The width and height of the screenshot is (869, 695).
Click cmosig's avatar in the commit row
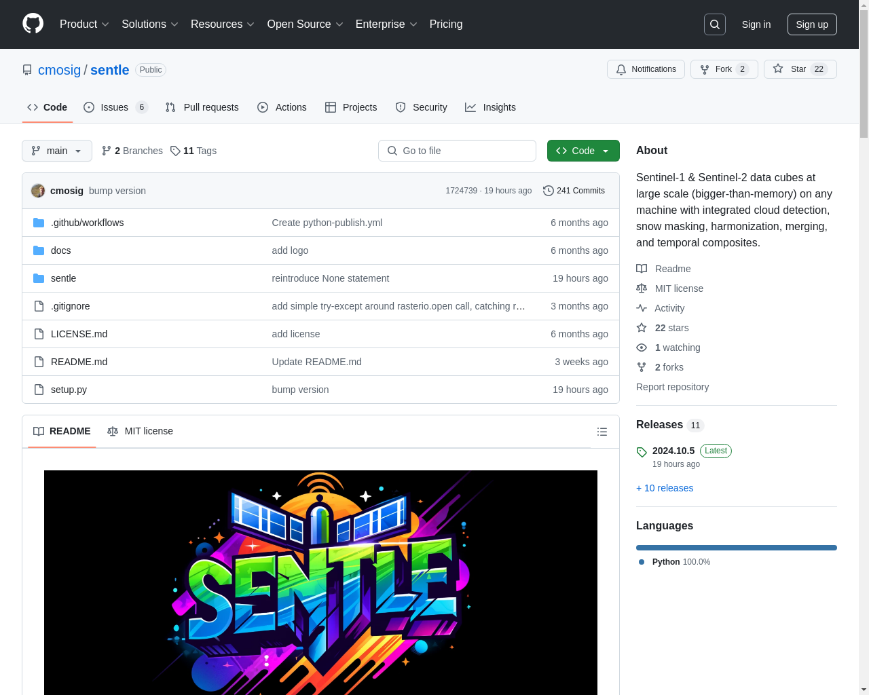point(38,191)
